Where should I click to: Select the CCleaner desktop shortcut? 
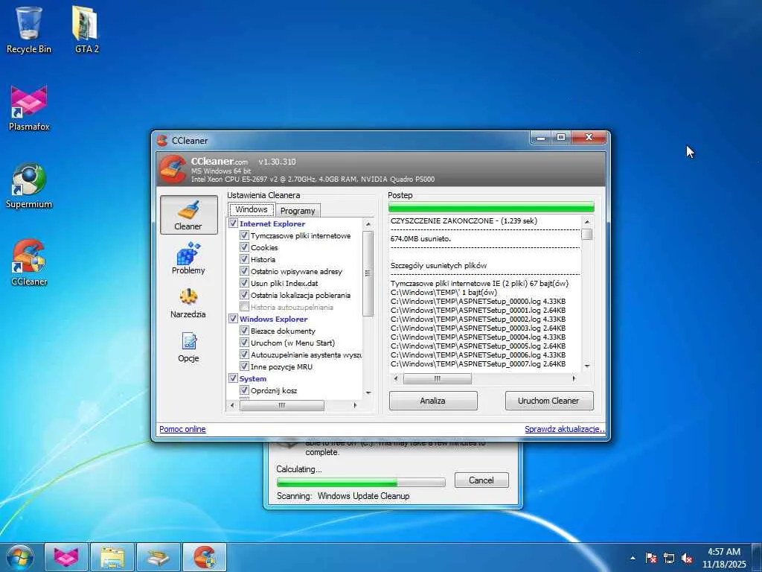click(29, 263)
